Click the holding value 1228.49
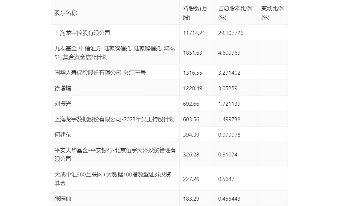 [193, 88]
